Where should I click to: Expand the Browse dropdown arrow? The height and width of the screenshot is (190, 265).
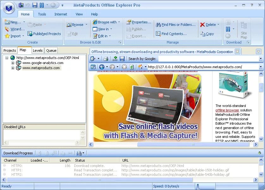coord(86,25)
